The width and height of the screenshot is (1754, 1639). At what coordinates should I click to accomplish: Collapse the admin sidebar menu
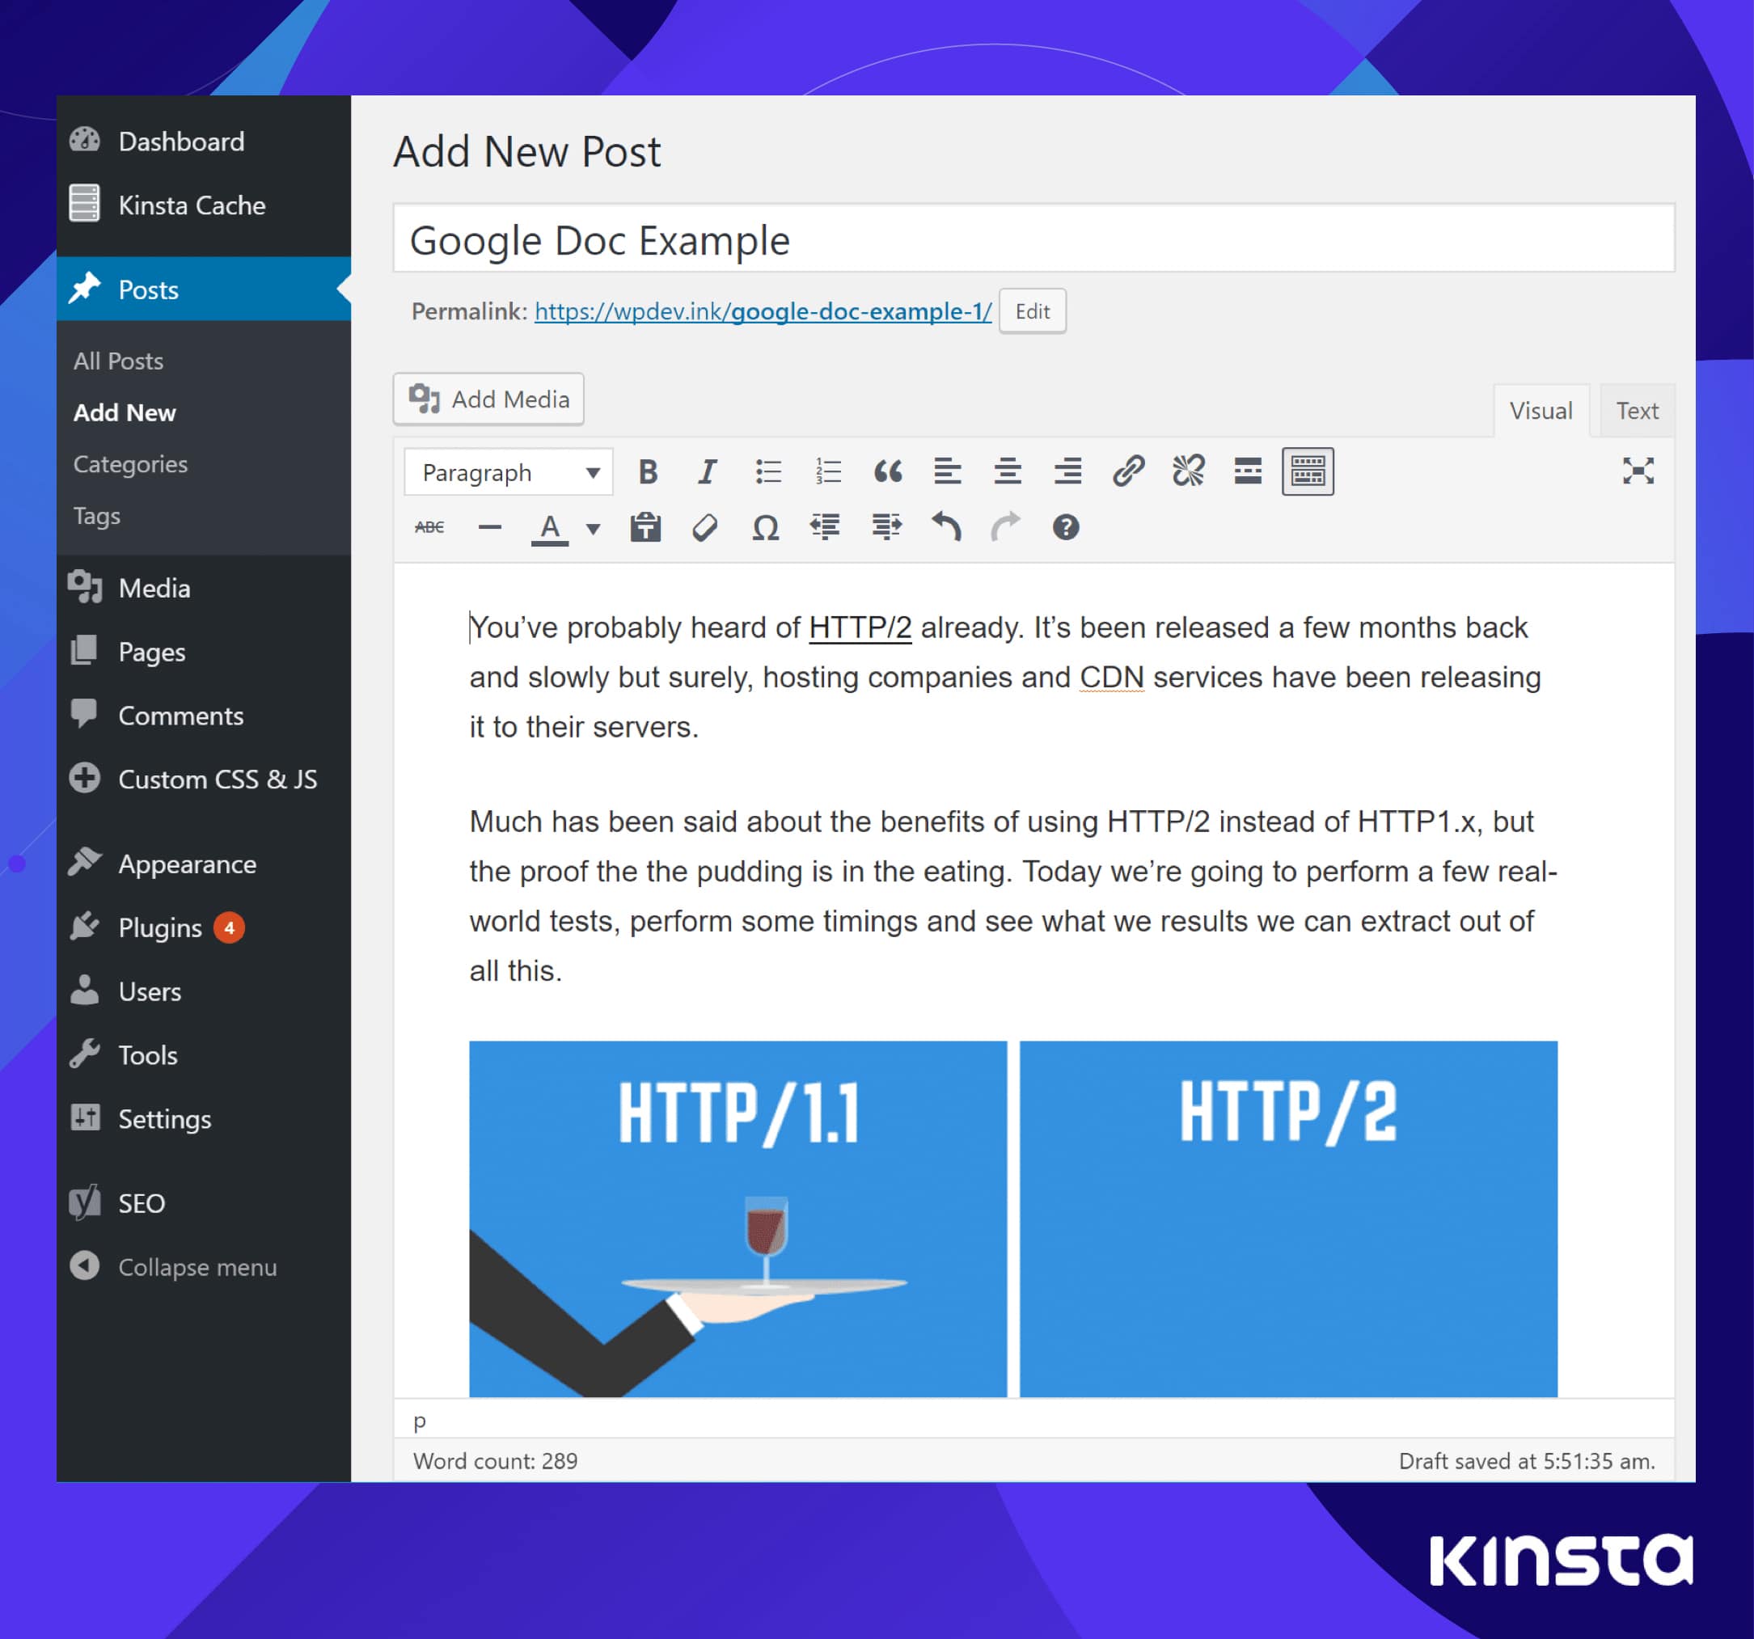(x=196, y=1268)
